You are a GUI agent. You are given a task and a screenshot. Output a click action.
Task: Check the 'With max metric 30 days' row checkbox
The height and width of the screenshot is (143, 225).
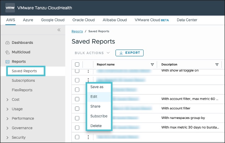pos(77,127)
